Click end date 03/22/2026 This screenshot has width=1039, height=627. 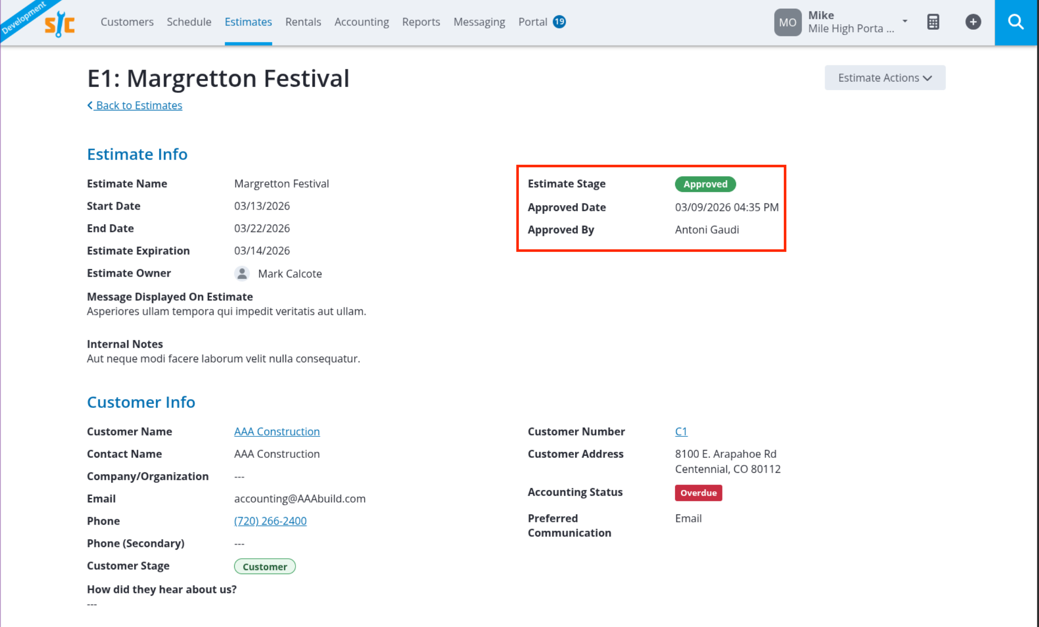point(262,228)
